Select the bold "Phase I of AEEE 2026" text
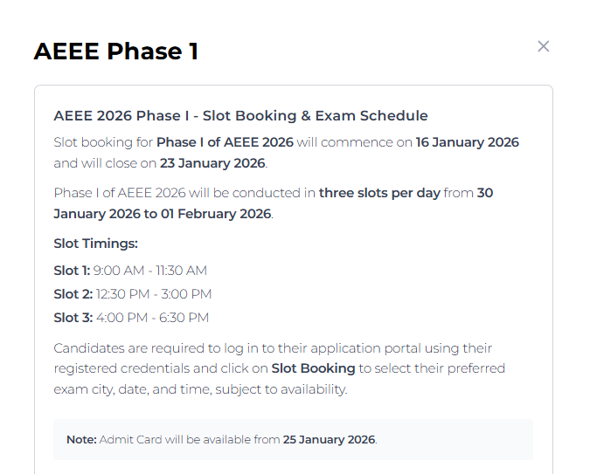The width and height of the screenshot is (590, 474). 225,142
